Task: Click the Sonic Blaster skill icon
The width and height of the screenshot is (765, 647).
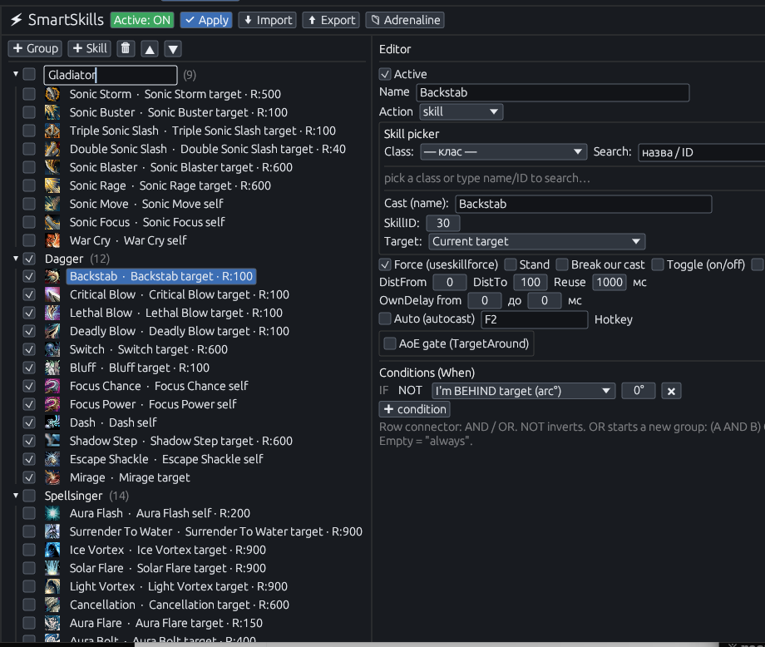Action: pyautogui.click(x=52, y=167)
